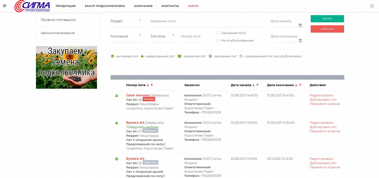
Task: Click the Название лота input field
Action: 207,21
